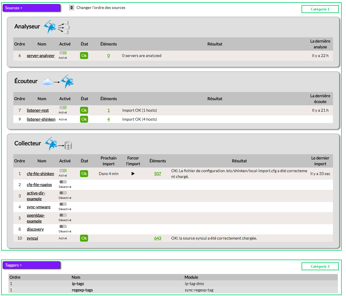Click the Ok status badge for listener-shinken
Screen dimensions: 346x296
pos(84,119)
